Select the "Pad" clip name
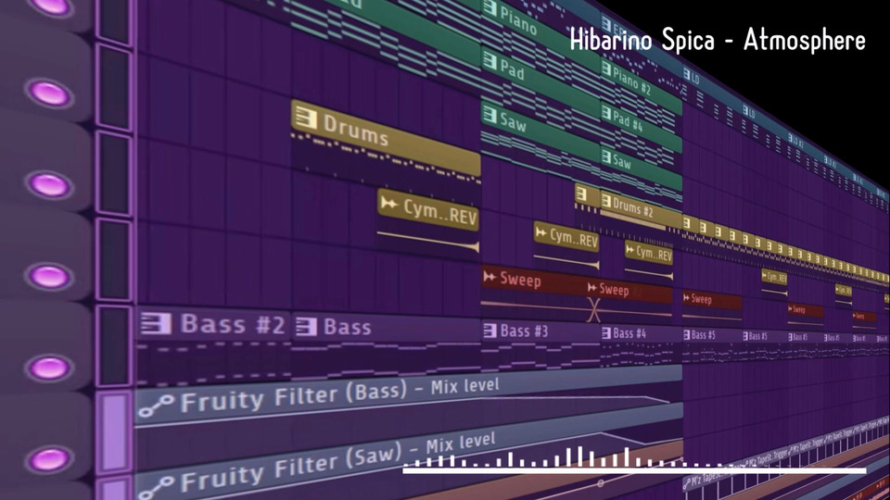890x500 pixels. tap(512, 69)
